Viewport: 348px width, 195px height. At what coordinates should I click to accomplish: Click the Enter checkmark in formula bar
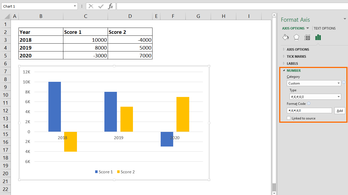pyautogui.click(x=101, y=6)
